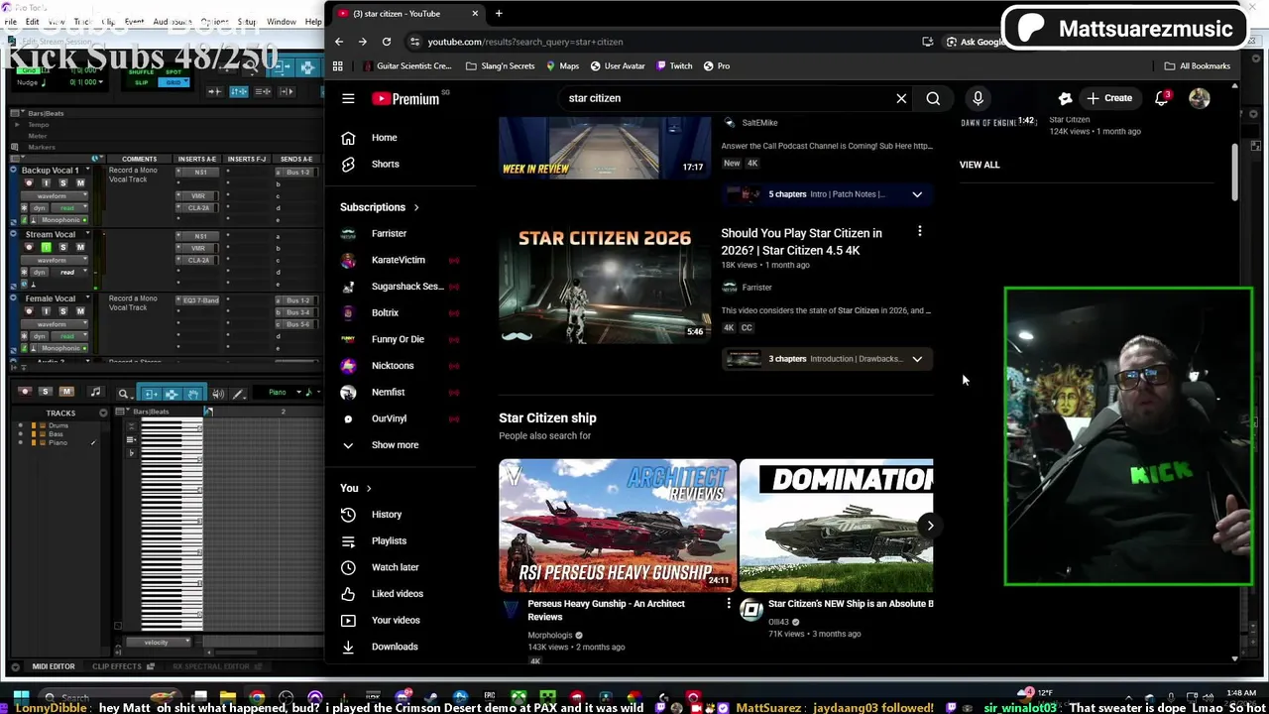Click the VIEW ALL link
This screenshot has width=1269, height=714.
980,165
